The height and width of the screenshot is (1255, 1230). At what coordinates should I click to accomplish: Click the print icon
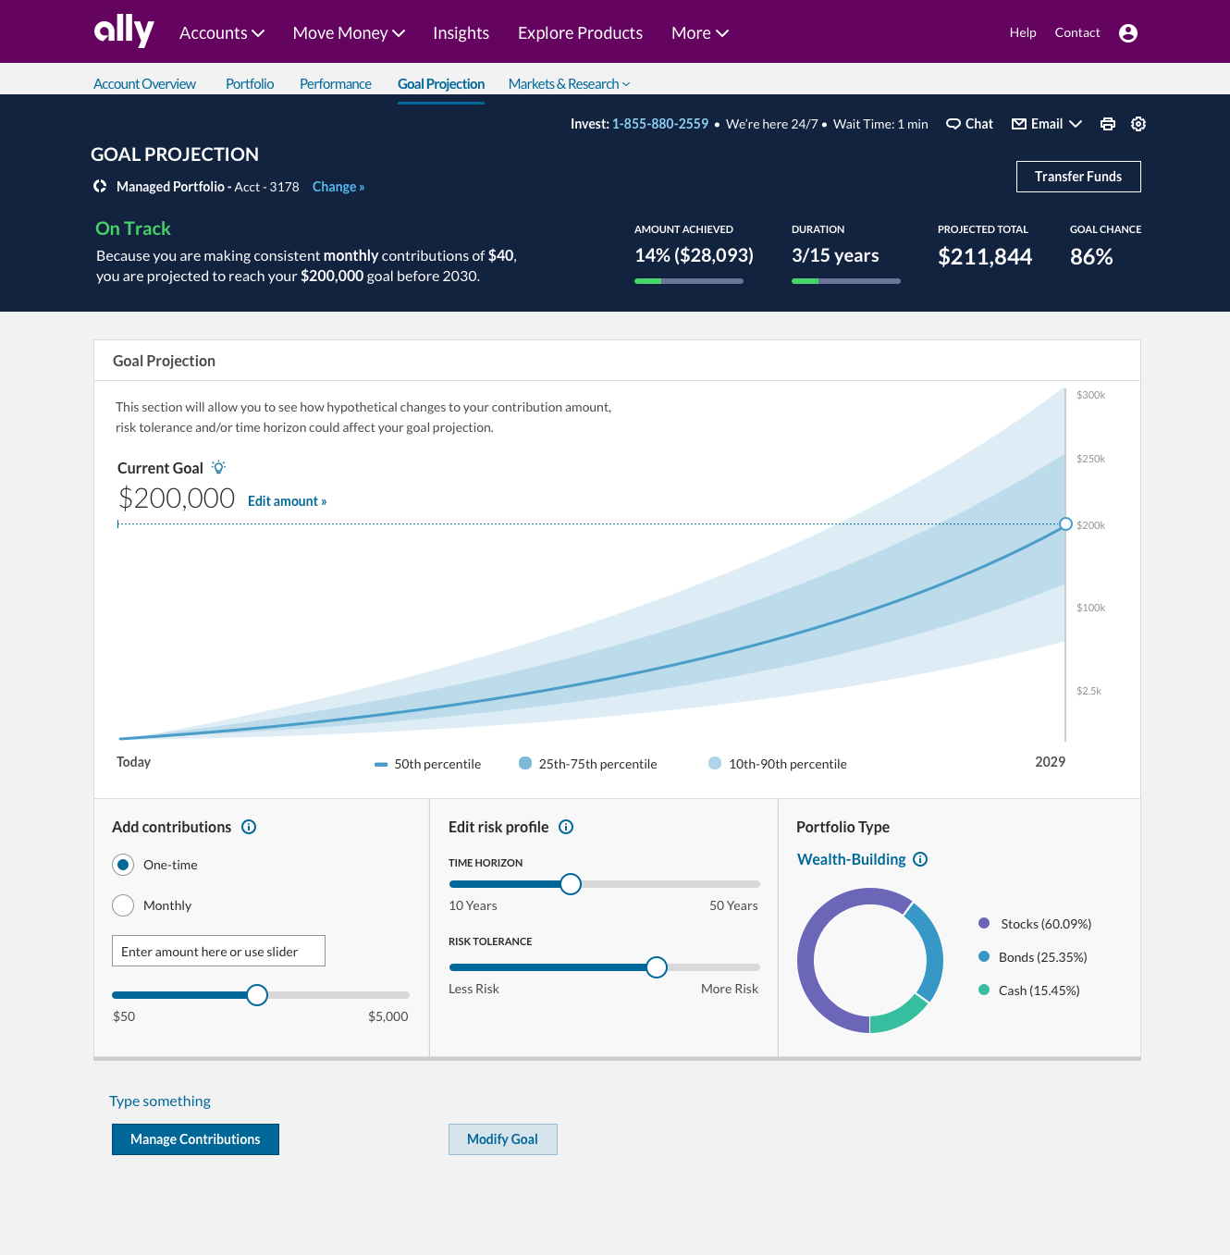[x=1108, y=124]
